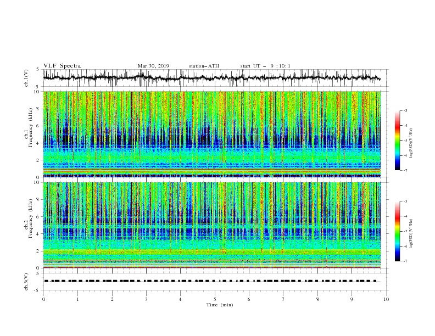Click the ch.1 waveform trace panel
Image resolution: width=435 pixels, height=336 pixels.
click(x=215, y=78)
